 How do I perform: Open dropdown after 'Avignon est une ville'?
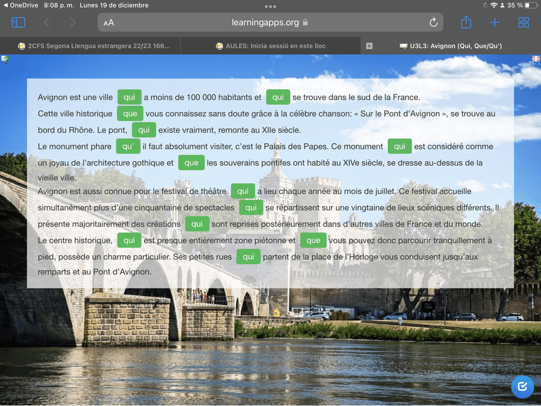(130, 97)
